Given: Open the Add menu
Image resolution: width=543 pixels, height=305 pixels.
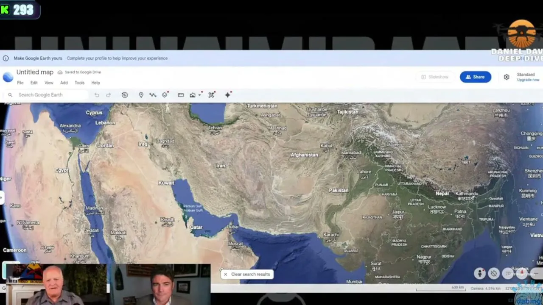Looking at the screenshot, I should [64, 83].
